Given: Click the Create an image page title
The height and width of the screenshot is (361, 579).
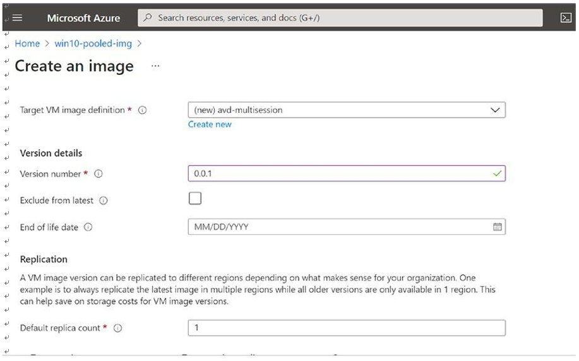Looking at the screenshot, I should point(75,66).
